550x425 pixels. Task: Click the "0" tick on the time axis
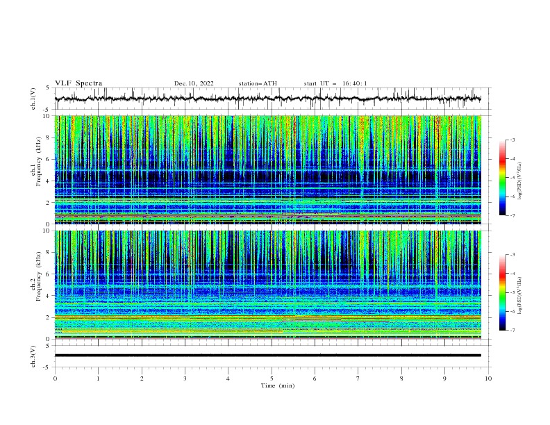pos(55,378)
